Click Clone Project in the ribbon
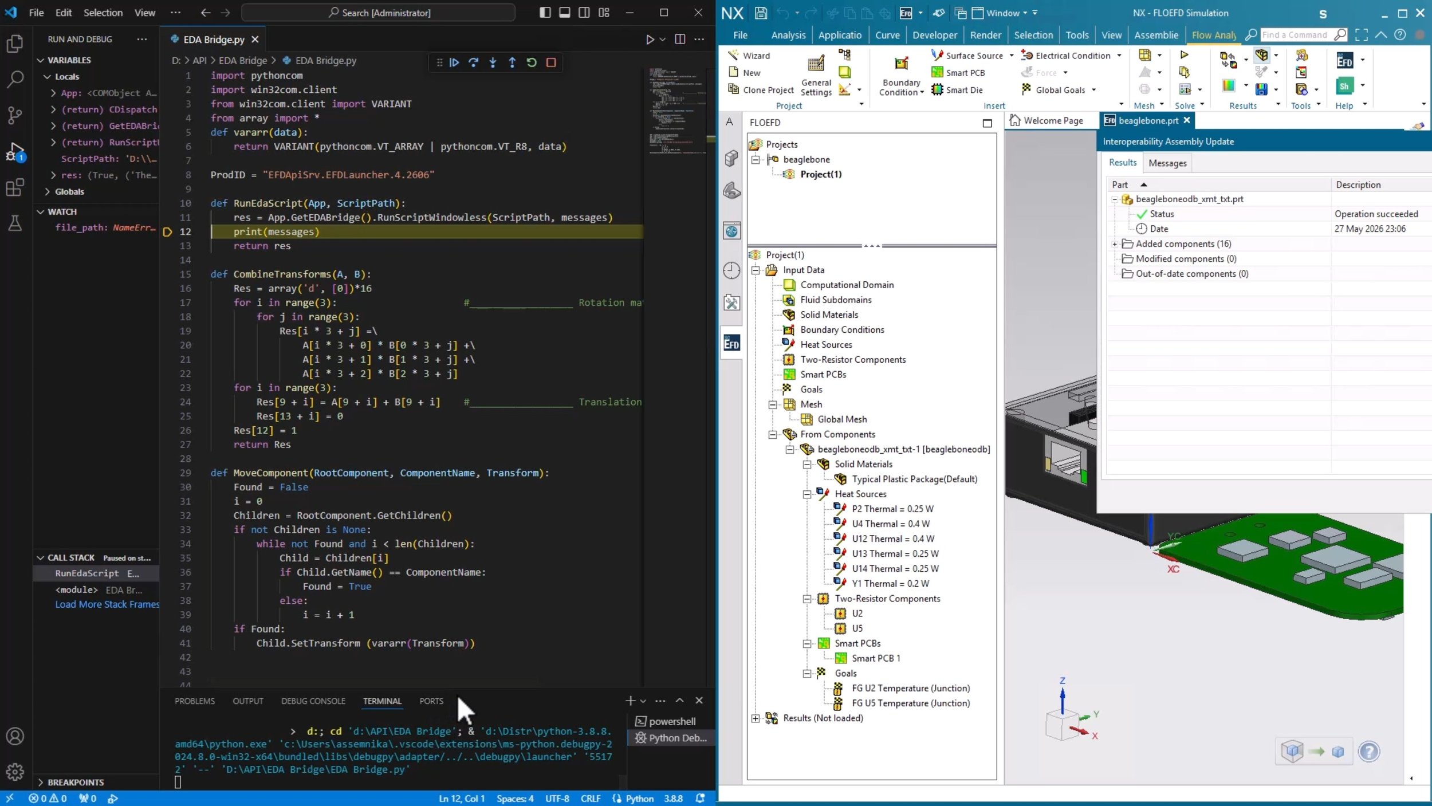1432x806 pixels. [x=761, y=90]
